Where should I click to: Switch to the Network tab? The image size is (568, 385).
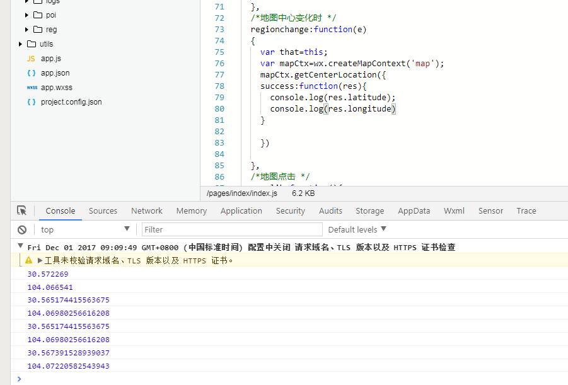(x=146, y=211)
